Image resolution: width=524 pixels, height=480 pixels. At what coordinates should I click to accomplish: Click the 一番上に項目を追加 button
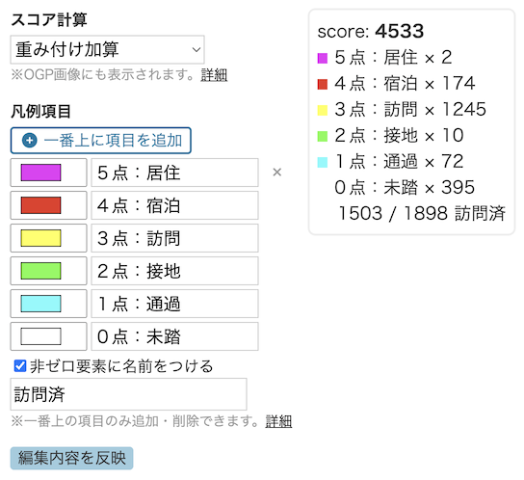[x=100, y=140]
